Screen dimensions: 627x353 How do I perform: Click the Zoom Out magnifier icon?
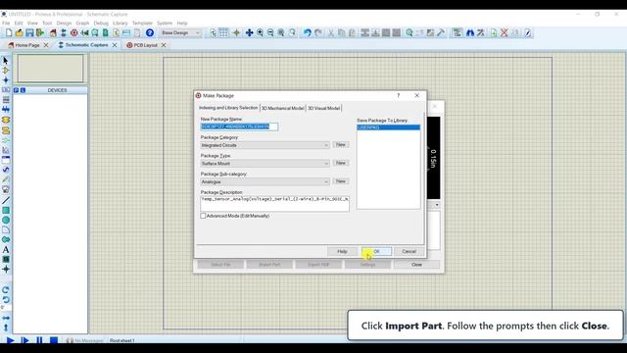[270, 32]
